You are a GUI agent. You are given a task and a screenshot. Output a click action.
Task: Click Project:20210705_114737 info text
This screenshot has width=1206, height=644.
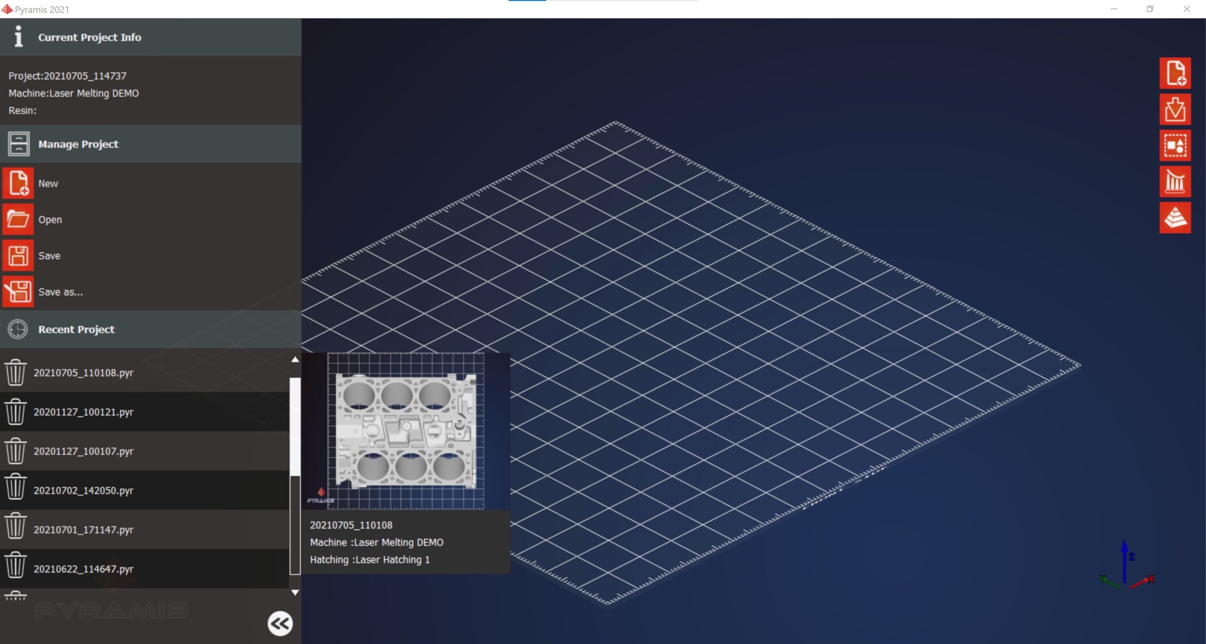point(67,76)
